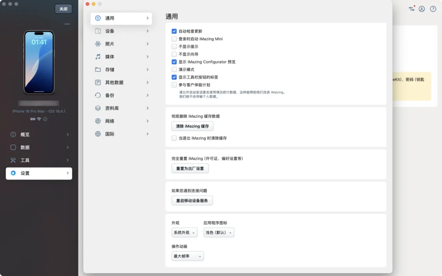Click the device info icon under iPhone name
This screenshot has height=276, width=442.
[x=45, y=119]
